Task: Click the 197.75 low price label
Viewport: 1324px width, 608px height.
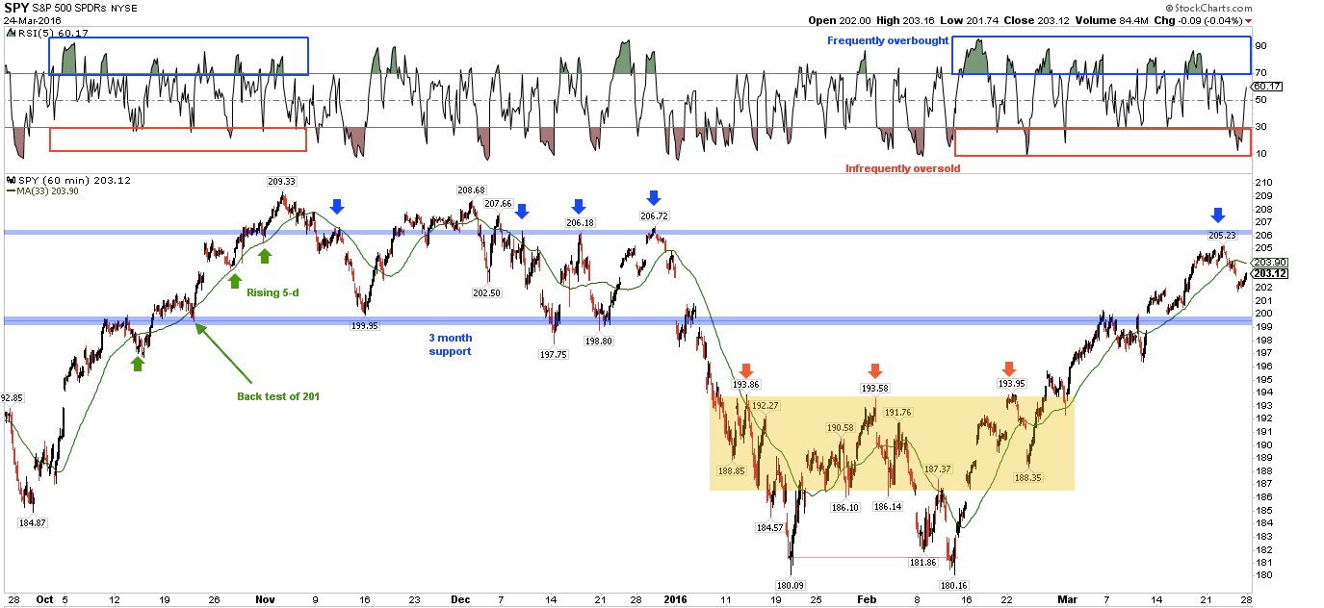Action: [x=553, y=355]
